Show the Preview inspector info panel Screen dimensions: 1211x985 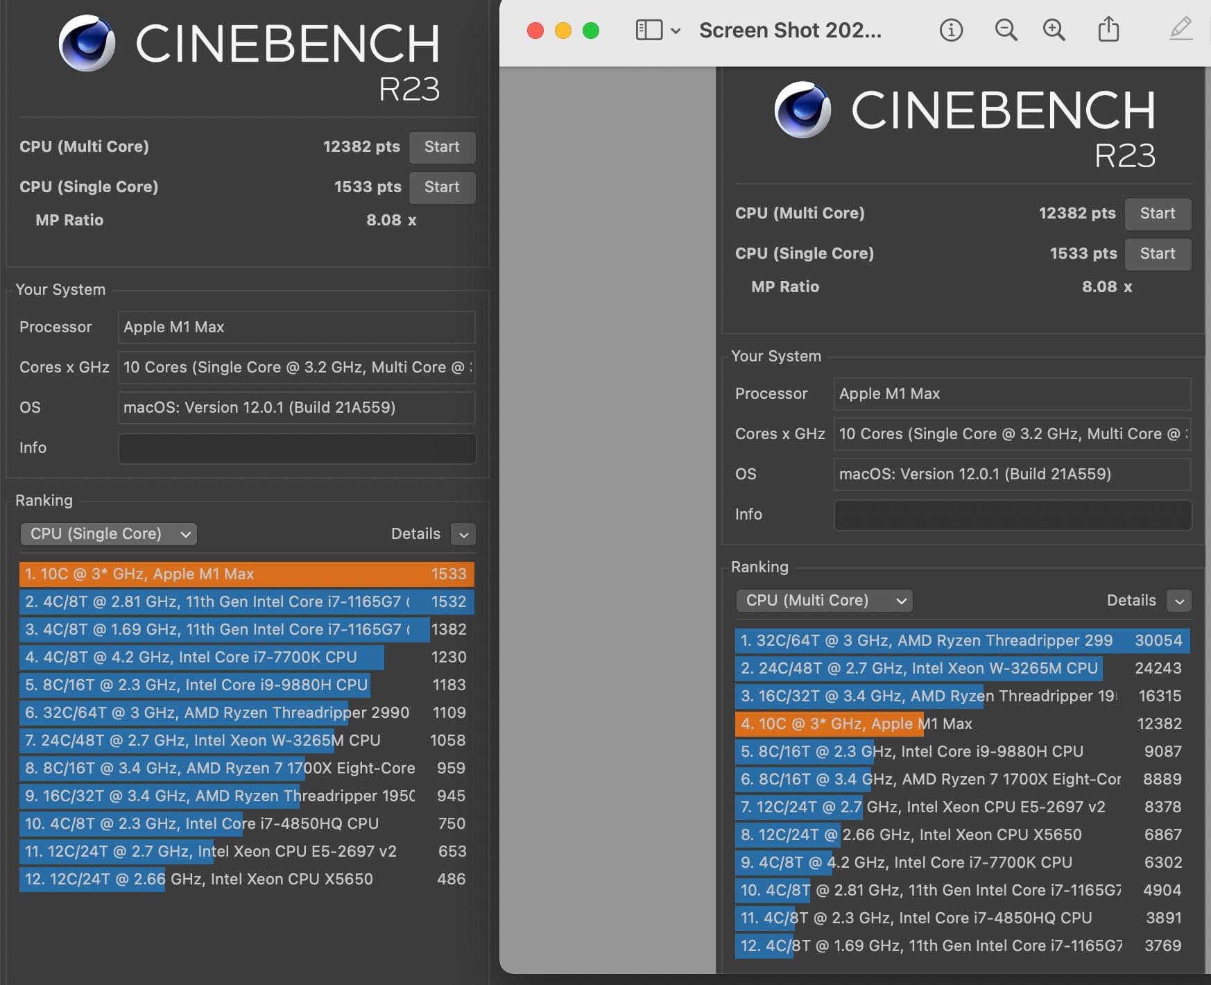(x=951, y=30)
